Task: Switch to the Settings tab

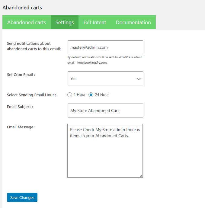Action: click(x=65, y=22)
